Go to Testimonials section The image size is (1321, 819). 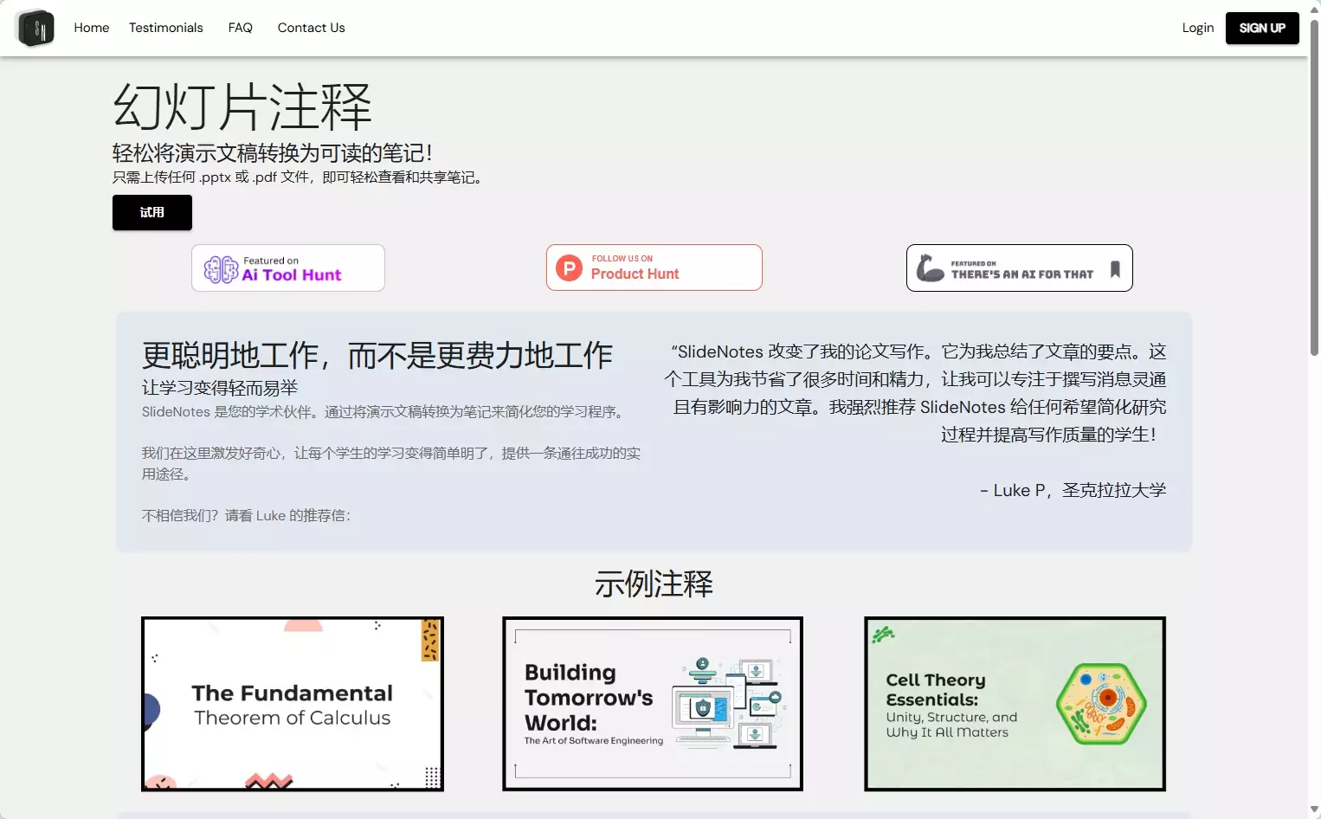(166, 28)
